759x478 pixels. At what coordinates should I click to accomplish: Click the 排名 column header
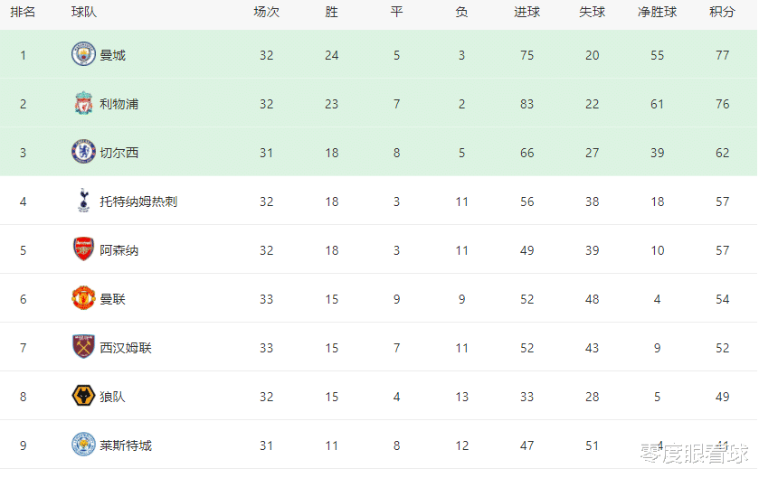23,12
